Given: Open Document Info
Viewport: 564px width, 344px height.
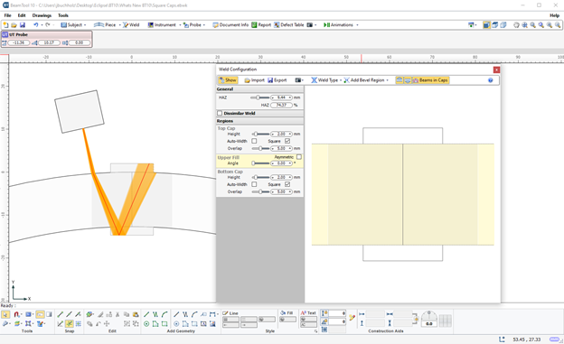Looking at the screenshot, I should [230, 24].
